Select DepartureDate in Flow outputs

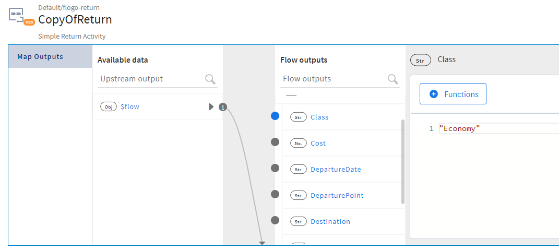(x=336, y=170)
